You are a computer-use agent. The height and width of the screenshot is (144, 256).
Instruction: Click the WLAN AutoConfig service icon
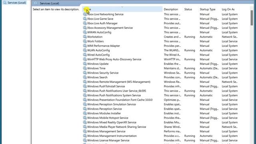click(x=85, y=50)
